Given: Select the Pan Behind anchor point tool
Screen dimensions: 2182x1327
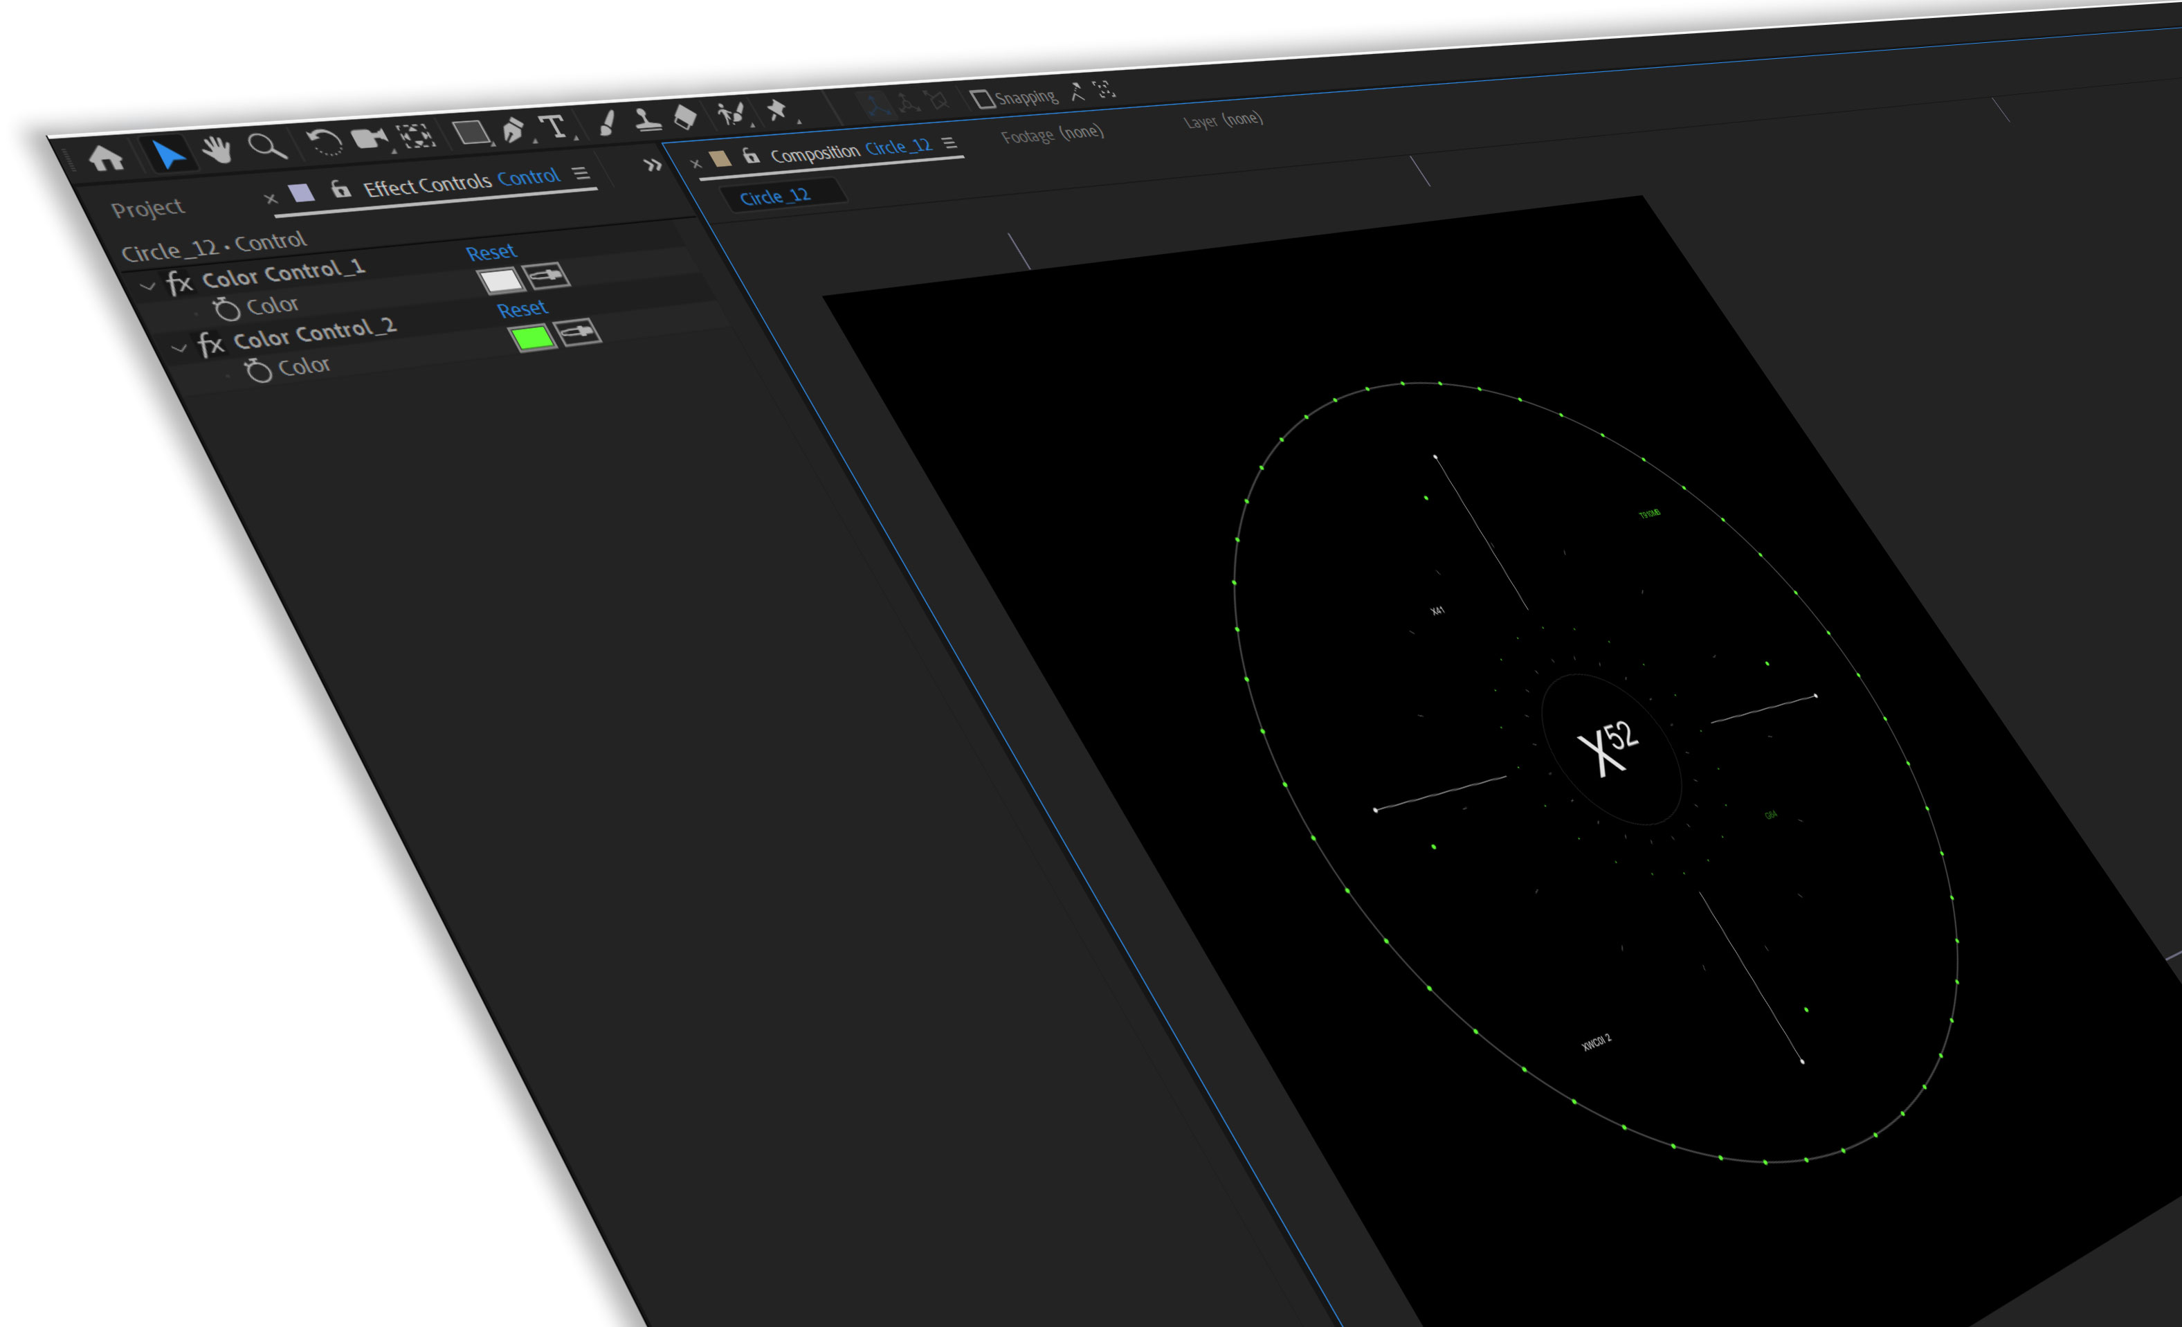Looking at the screenshot, I should (x=415, y=136).
